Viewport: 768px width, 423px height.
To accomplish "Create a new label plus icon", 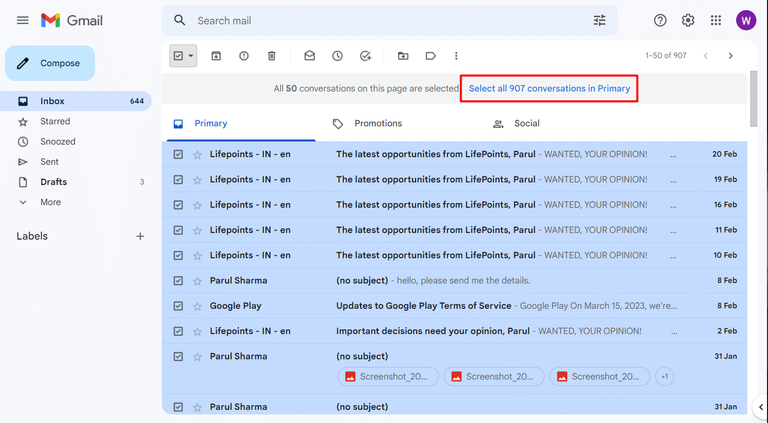I will click(x=140, y=236).
